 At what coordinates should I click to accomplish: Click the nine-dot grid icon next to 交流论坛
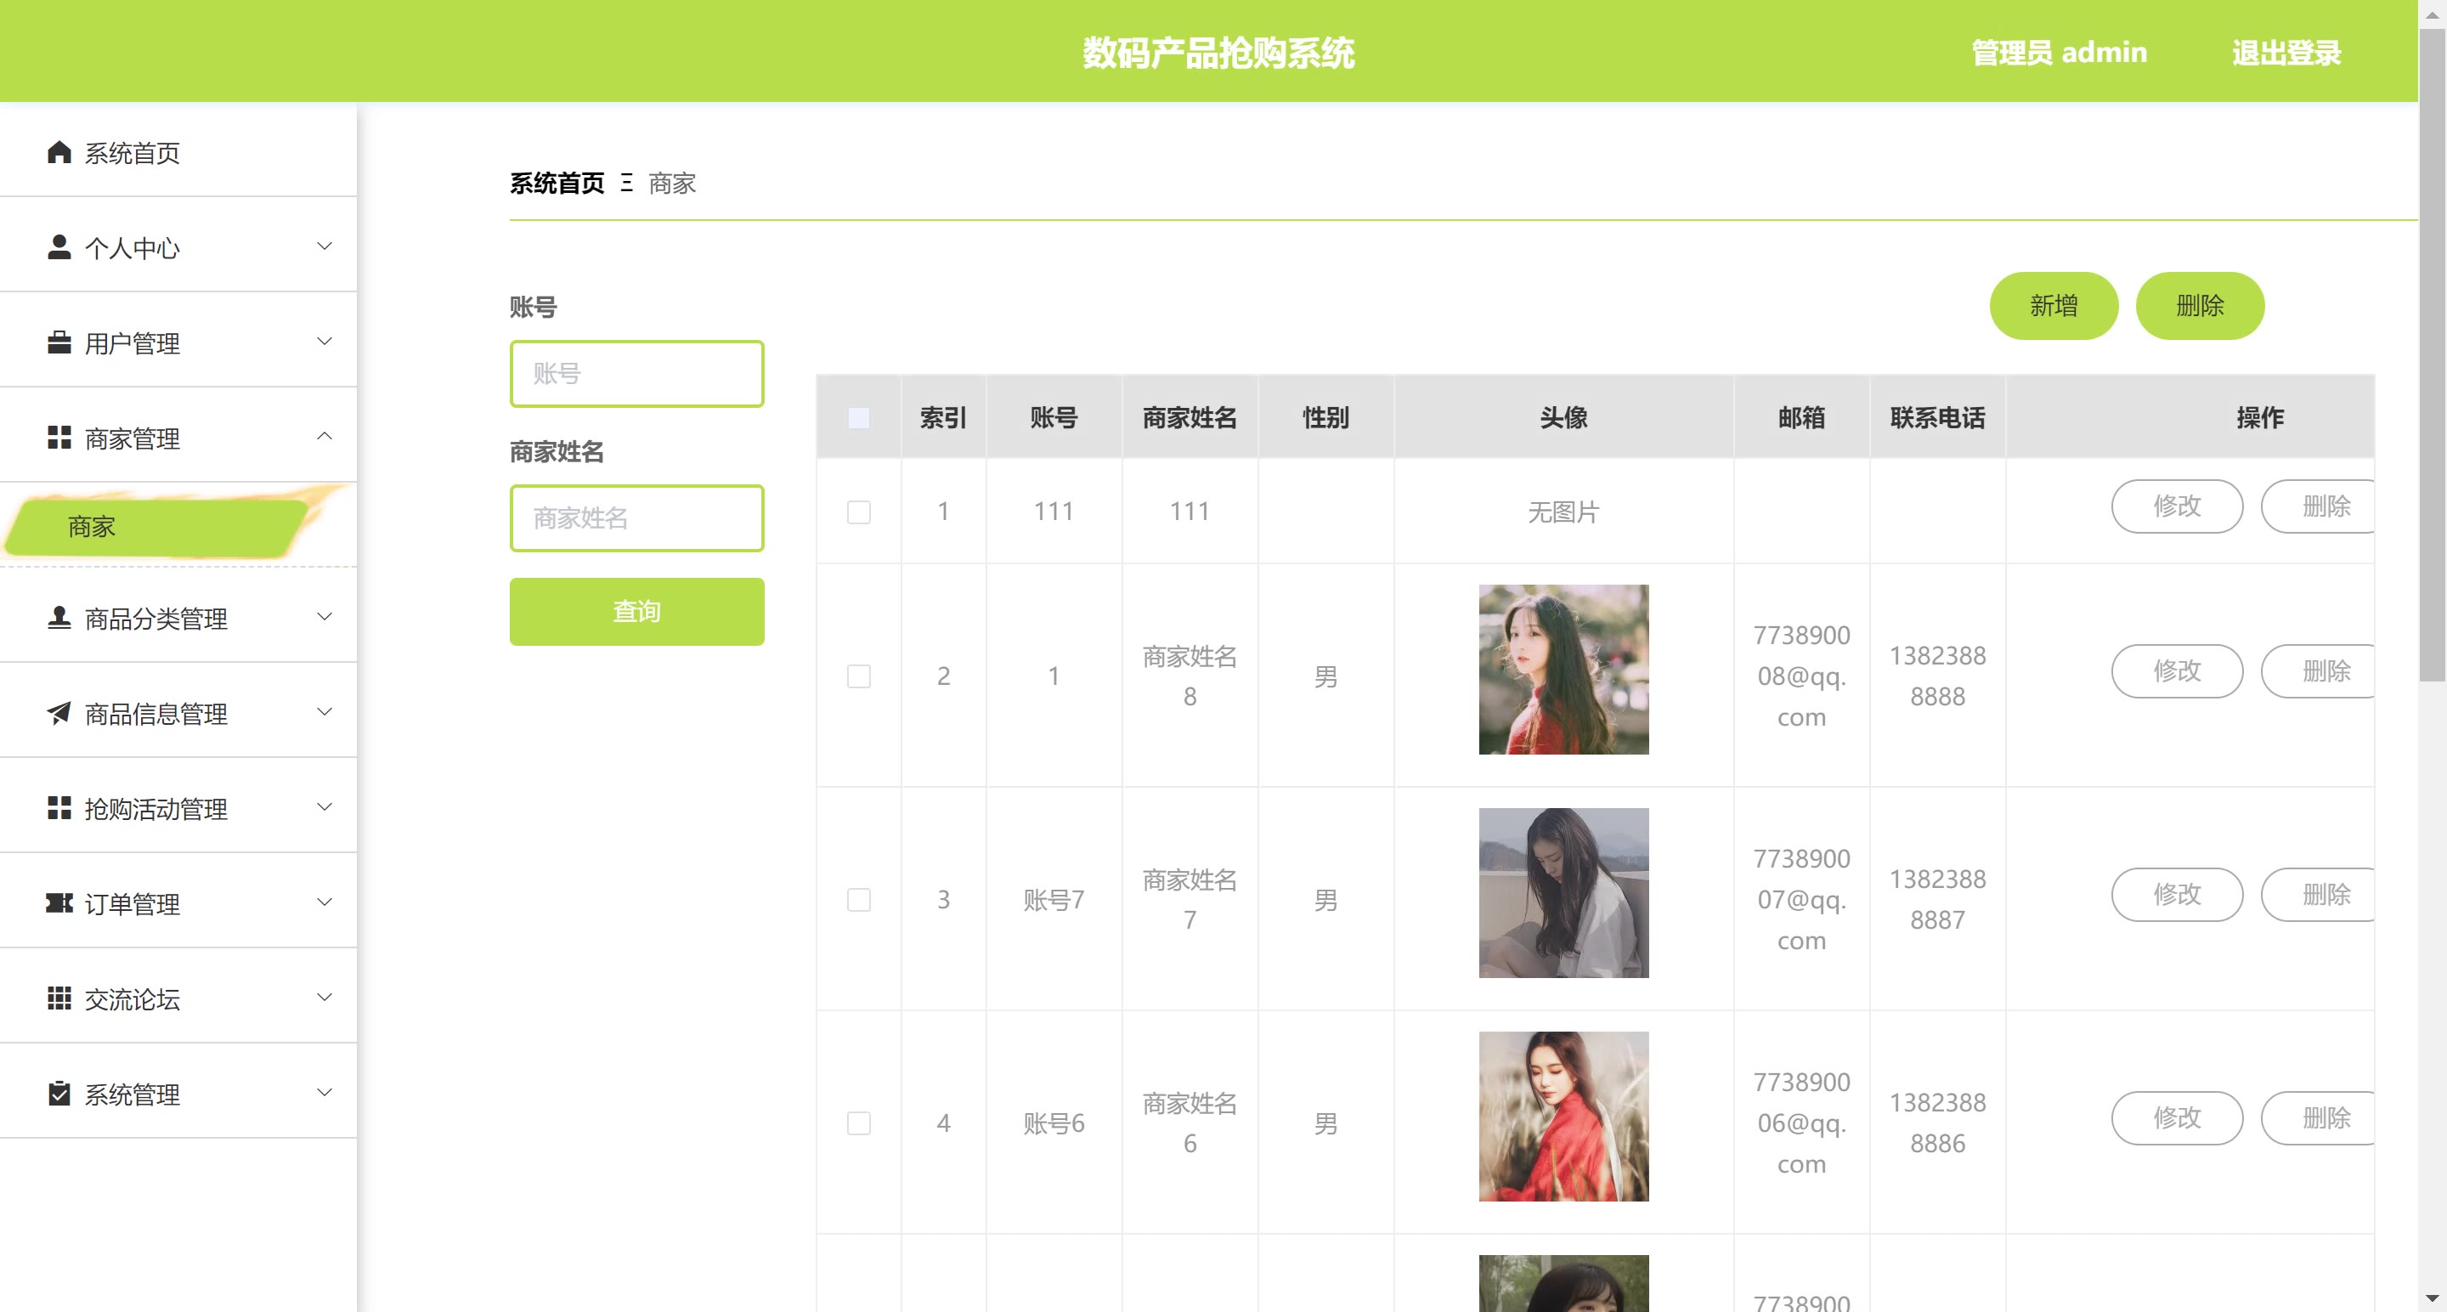59,998
